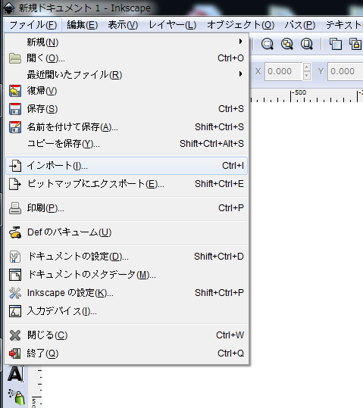
Task: Click the Y coordinate input field
Action: pos(346,71)
